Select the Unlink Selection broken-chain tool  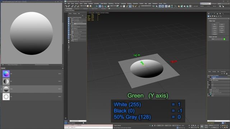(x=75, y=6)
